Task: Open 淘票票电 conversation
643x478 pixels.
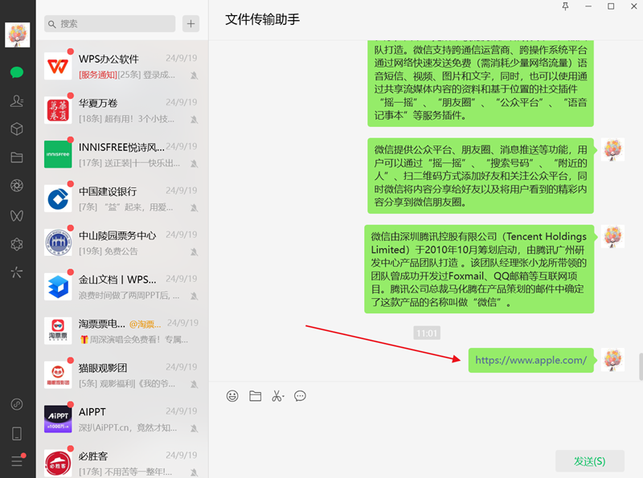Action: tap(122, 331)
